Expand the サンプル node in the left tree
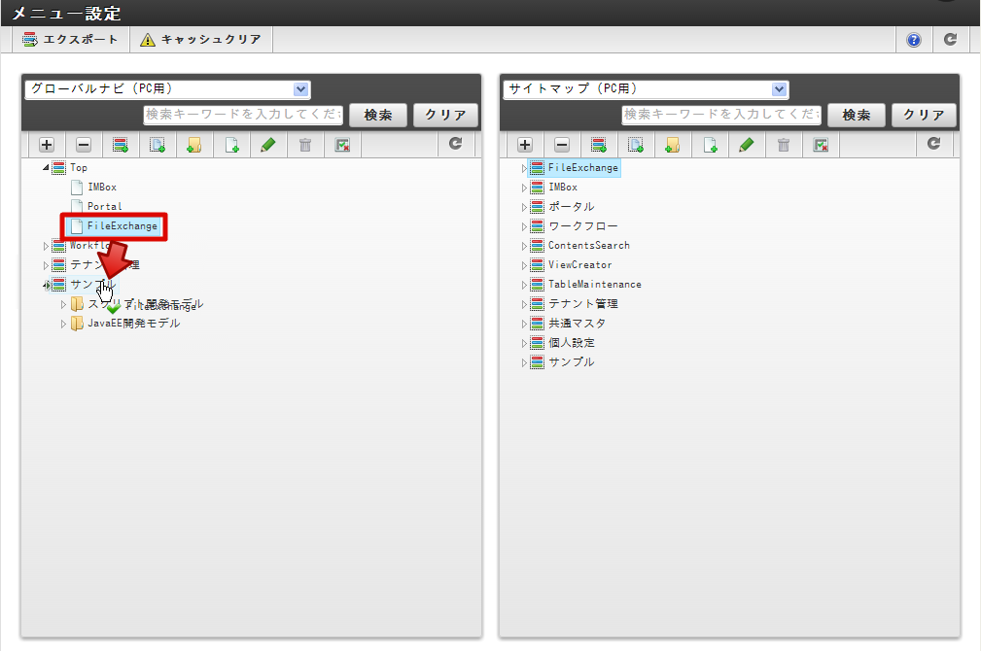The width and height of the screenshot is (981, 651). (46, 284)
